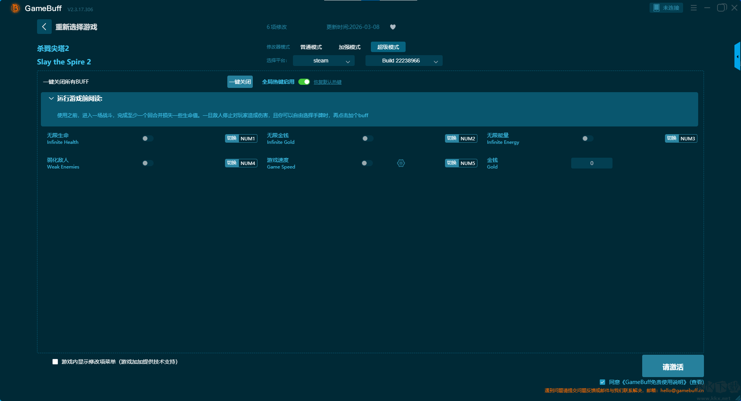The image size is (741, 401).
Task: Switch to 普通模式 normal mode tab
Action: coord(311,47)
